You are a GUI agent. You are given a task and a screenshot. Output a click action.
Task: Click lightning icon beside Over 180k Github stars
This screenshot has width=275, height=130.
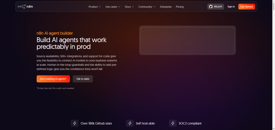[x=75, y=123]
